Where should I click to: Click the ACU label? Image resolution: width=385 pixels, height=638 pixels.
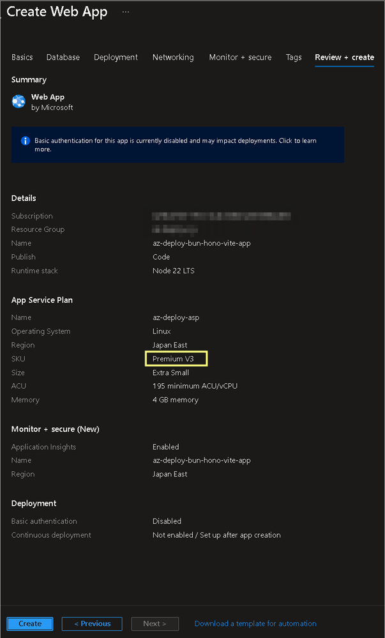pos(19,386)
